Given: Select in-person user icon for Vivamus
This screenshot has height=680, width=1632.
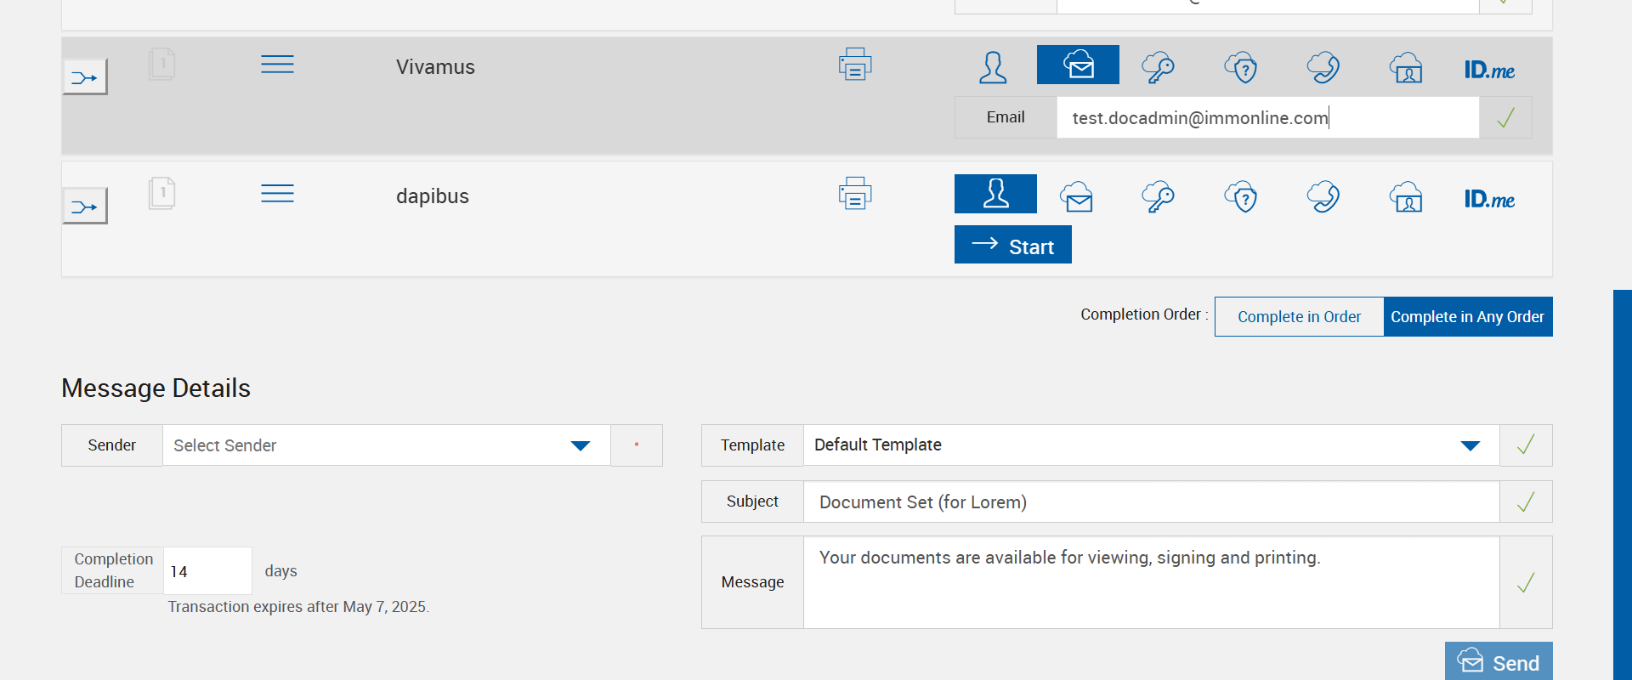Looking at the screenshot, I should (993, 67).
